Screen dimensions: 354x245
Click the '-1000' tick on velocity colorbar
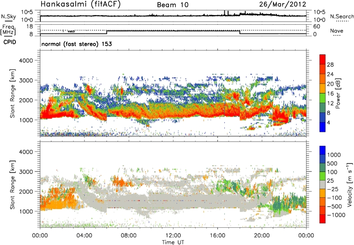(x=336, y=215)
